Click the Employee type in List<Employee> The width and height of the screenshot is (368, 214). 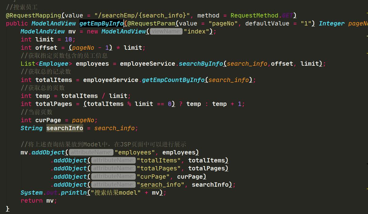click(53, 64)
